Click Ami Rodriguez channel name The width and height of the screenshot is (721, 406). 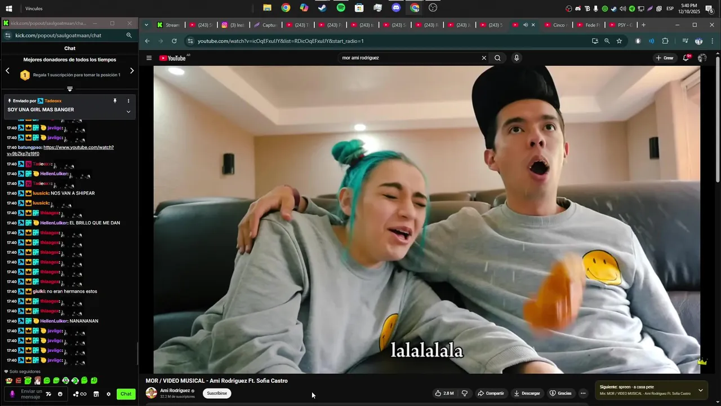tap(175, 390)
